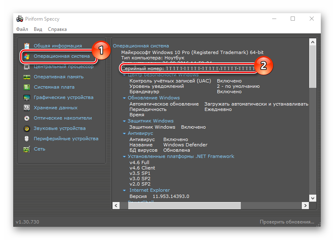This screenshot has width=334, height=240.
Task: Click the Speccy application icon in title bar
Action: (x=20, y=19)
